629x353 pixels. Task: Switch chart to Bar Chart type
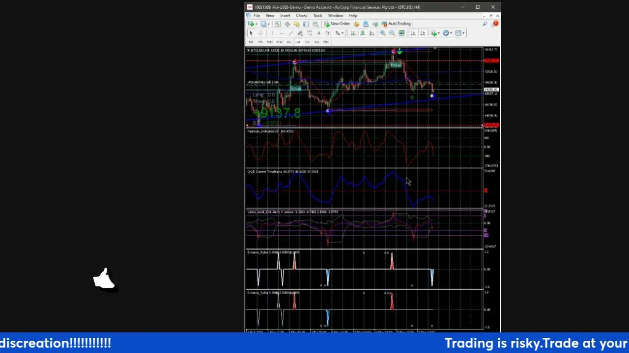coord(353,33)
